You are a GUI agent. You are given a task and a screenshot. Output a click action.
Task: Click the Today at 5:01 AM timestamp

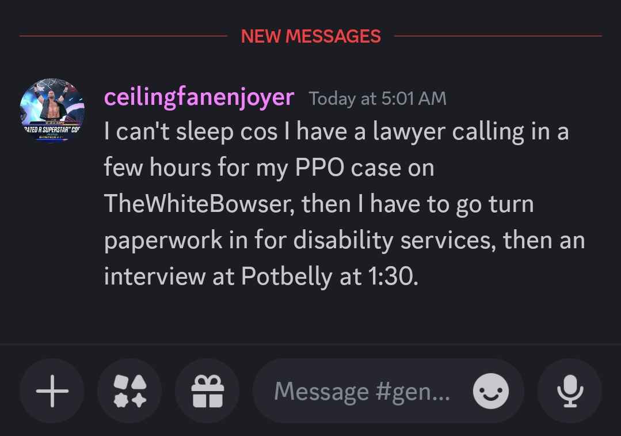378,98
